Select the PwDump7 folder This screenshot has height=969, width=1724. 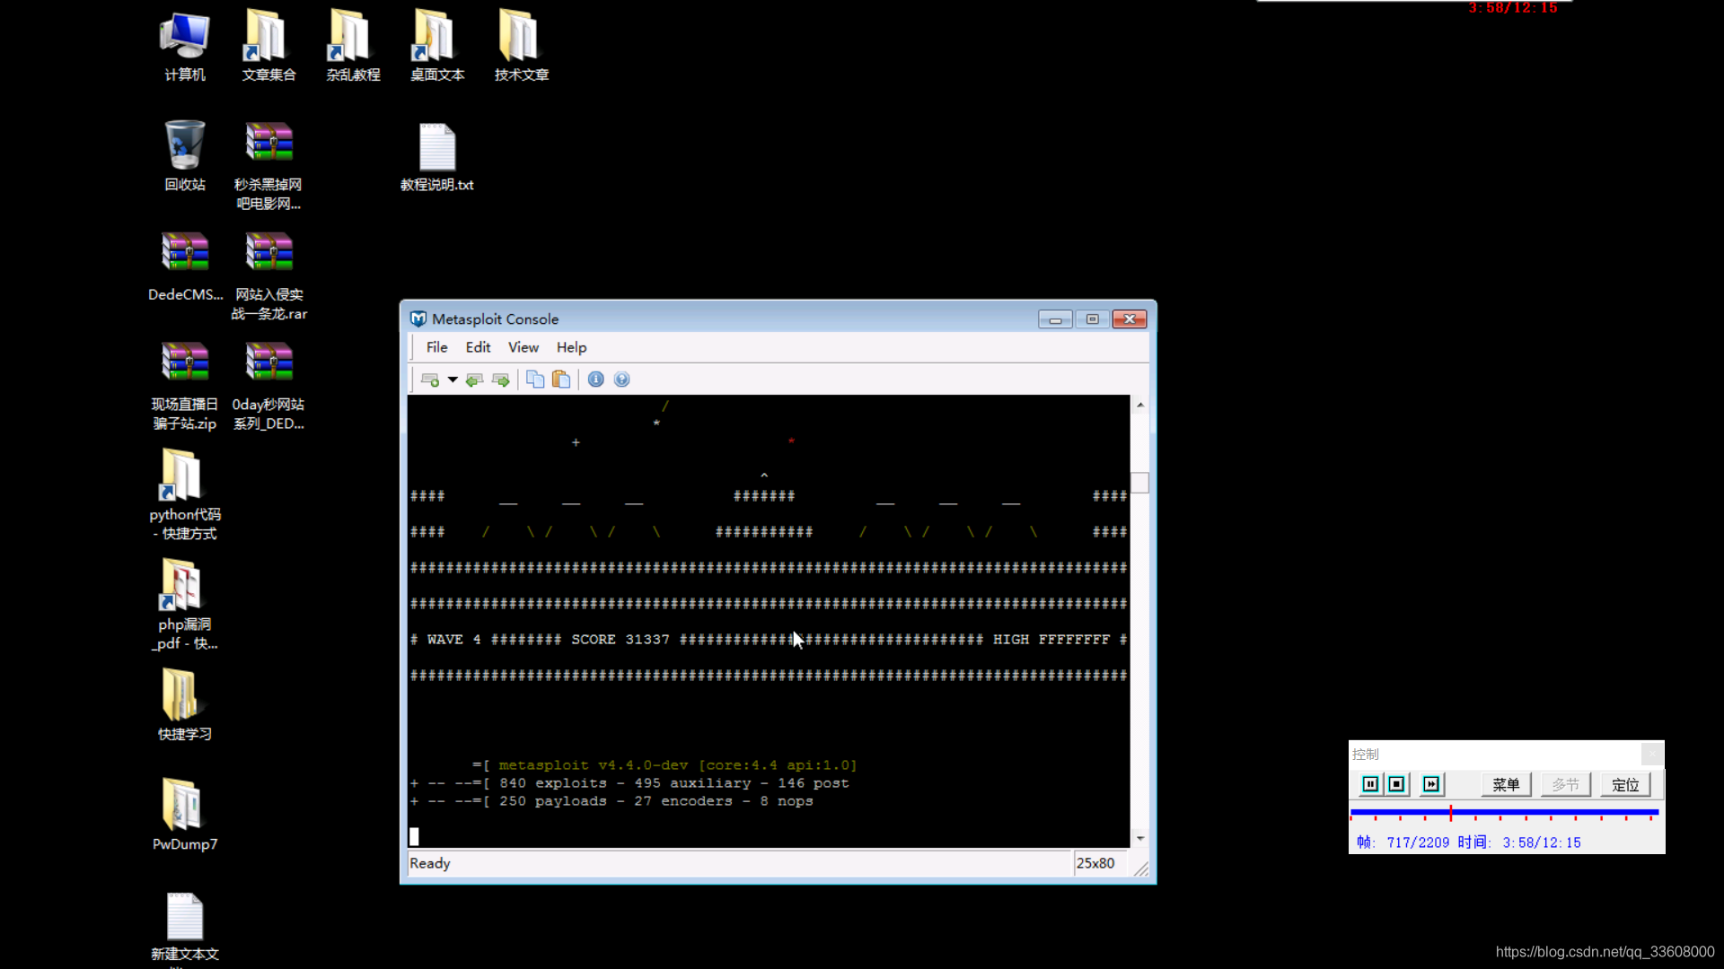pyautogui.click(x=185, y=815)
